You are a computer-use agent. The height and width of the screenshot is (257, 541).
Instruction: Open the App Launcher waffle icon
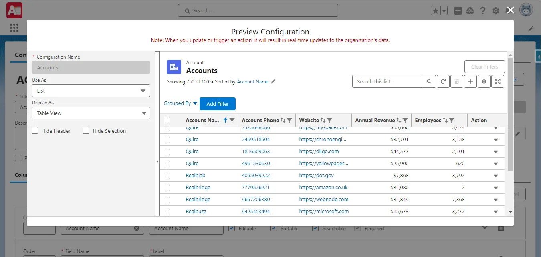(14, 28)
